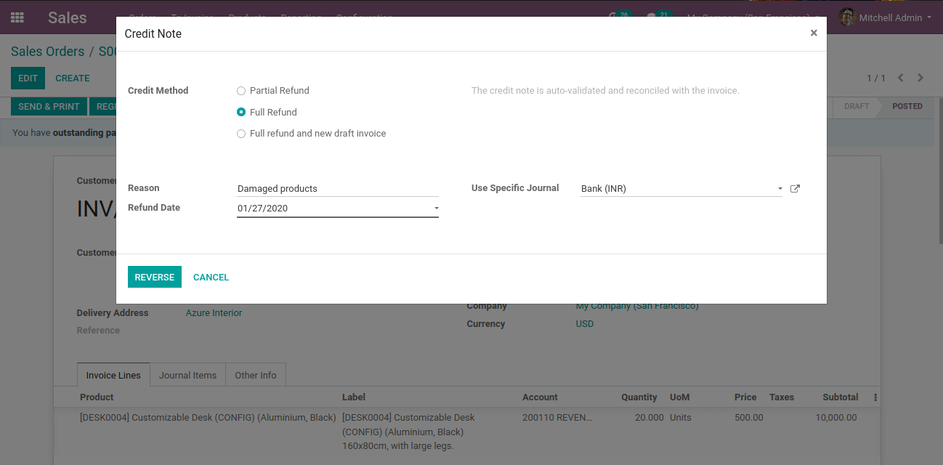This screenshot has height=465, width=943.
Task: Expand Refund Date picker dropdown
Action: coord(437,209)
